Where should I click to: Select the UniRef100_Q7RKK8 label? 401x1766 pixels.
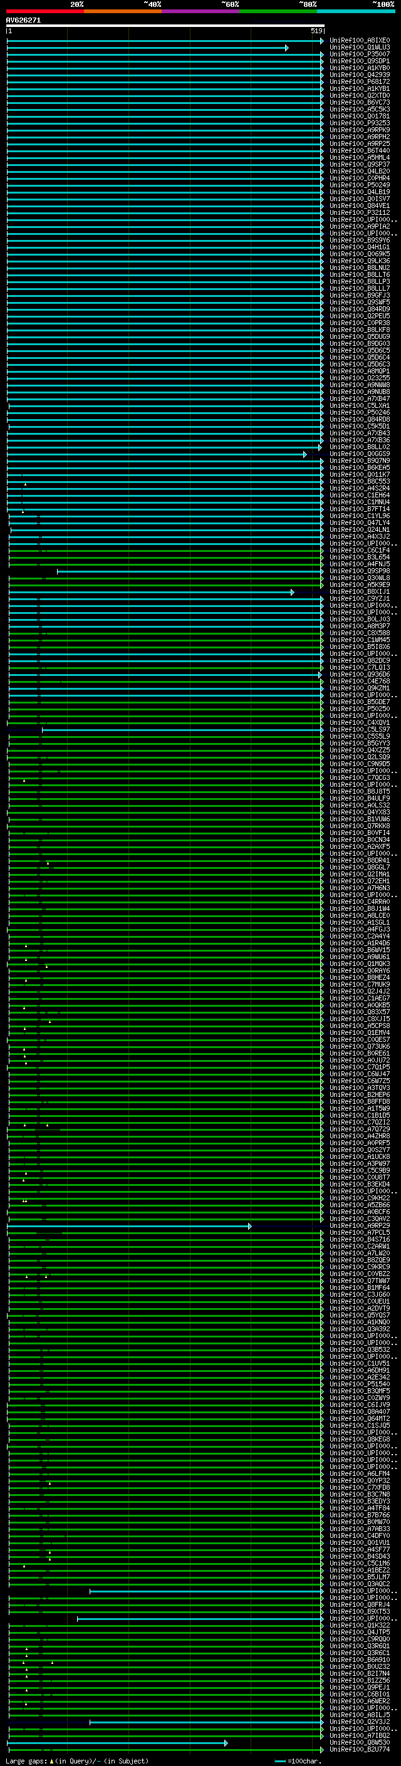pyautogui.click(x=360, y=826)
